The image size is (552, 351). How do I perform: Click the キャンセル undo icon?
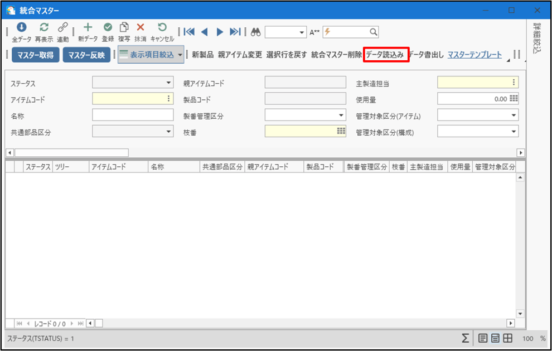(x=162, y=28)
